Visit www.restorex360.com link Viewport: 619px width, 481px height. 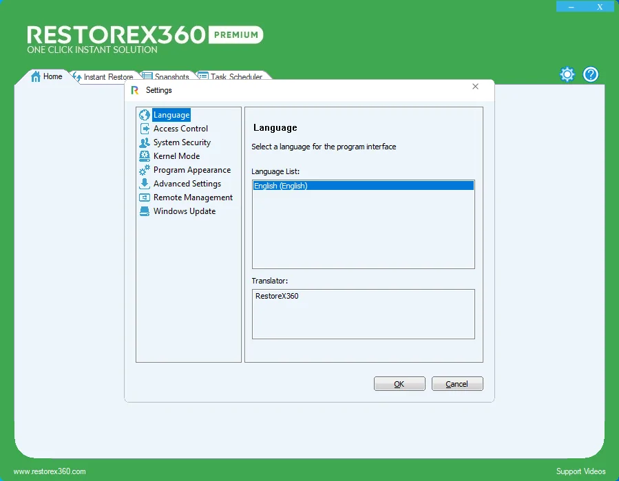click(50, 471)
